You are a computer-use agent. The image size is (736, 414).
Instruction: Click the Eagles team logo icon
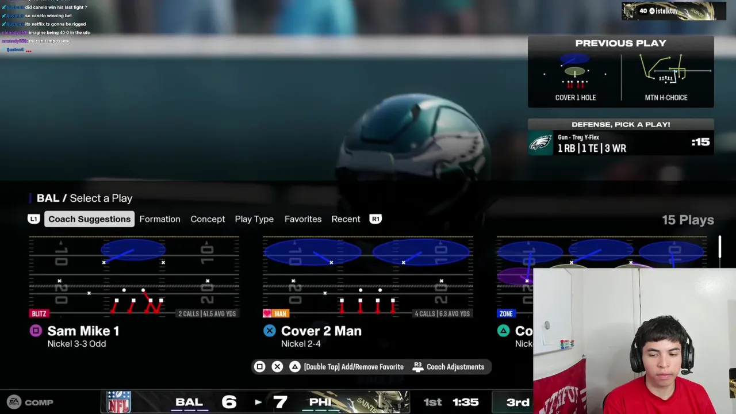coord(540,143)
